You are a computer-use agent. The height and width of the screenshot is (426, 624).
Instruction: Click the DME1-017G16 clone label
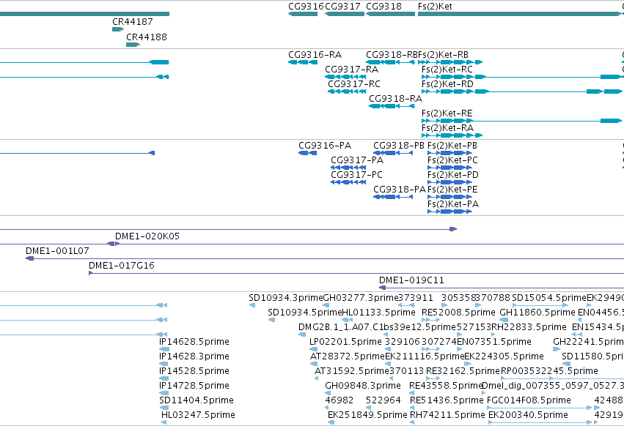coord(122,266)
